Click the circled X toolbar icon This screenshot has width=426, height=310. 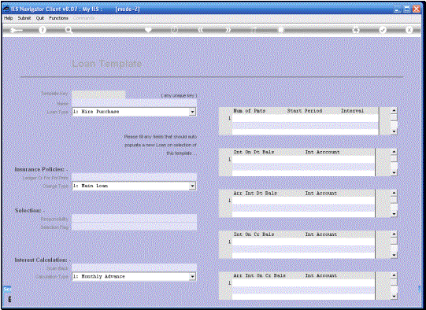[x=409, y=30]
